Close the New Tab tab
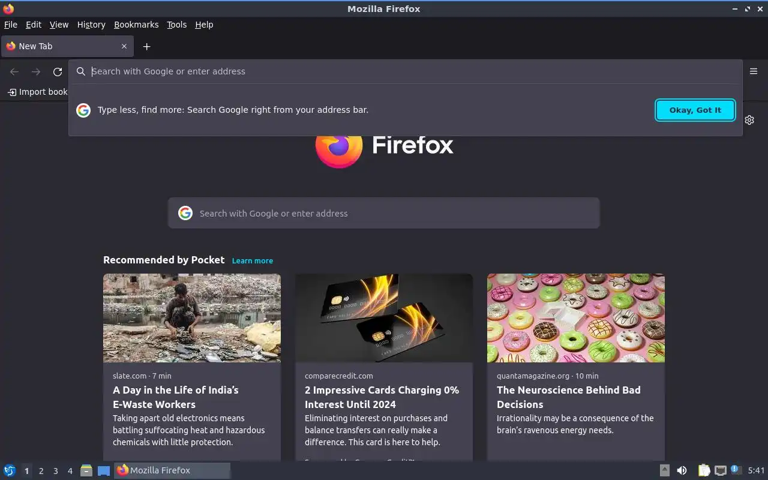This screenshot has height=480, width=768. pos(124,46)
